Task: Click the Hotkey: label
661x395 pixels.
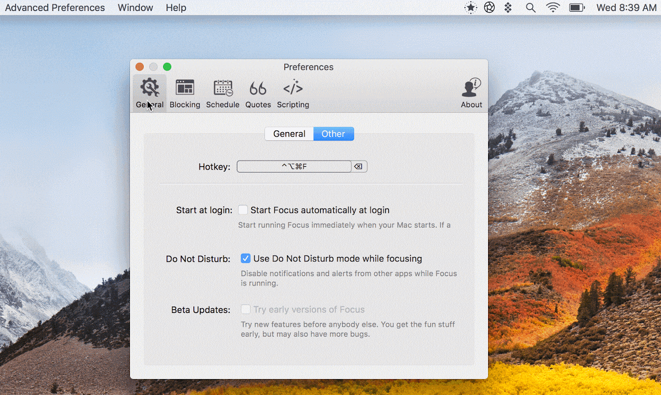Action: click(214, 167)
